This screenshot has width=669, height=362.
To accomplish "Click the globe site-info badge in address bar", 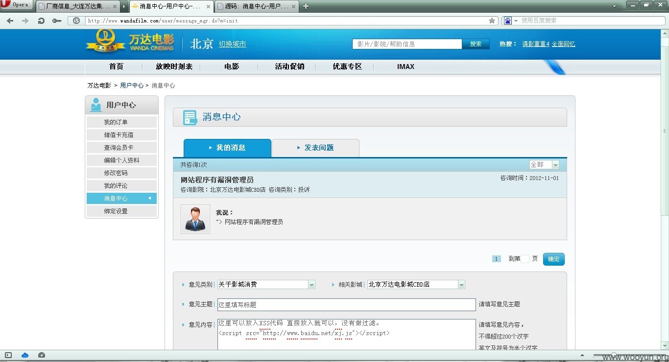I will [76, 21].
